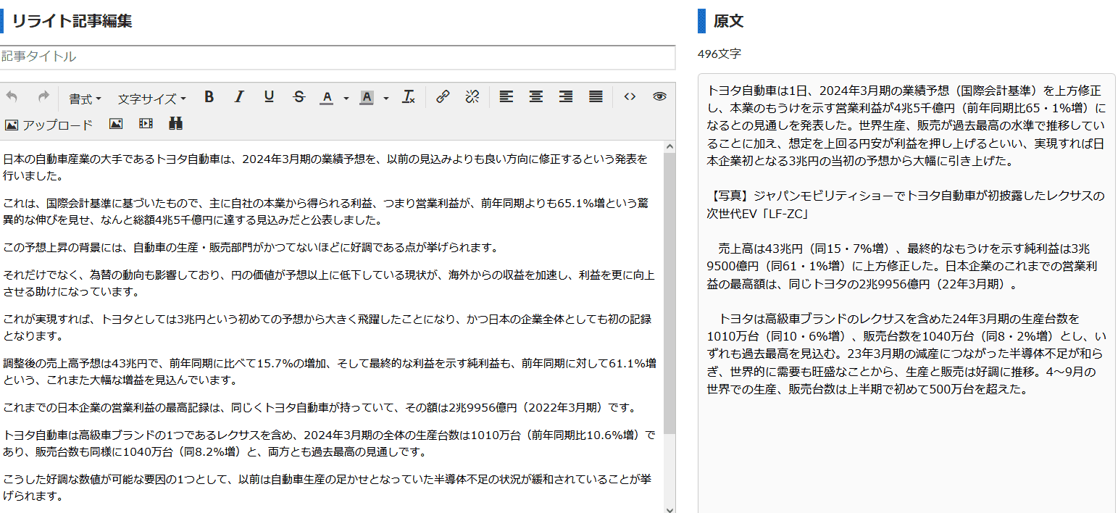Image resolution: width=1118 pixels, height=513 pixels.
Task: Open find and replace binoculars icon
Action: (175, 124)
